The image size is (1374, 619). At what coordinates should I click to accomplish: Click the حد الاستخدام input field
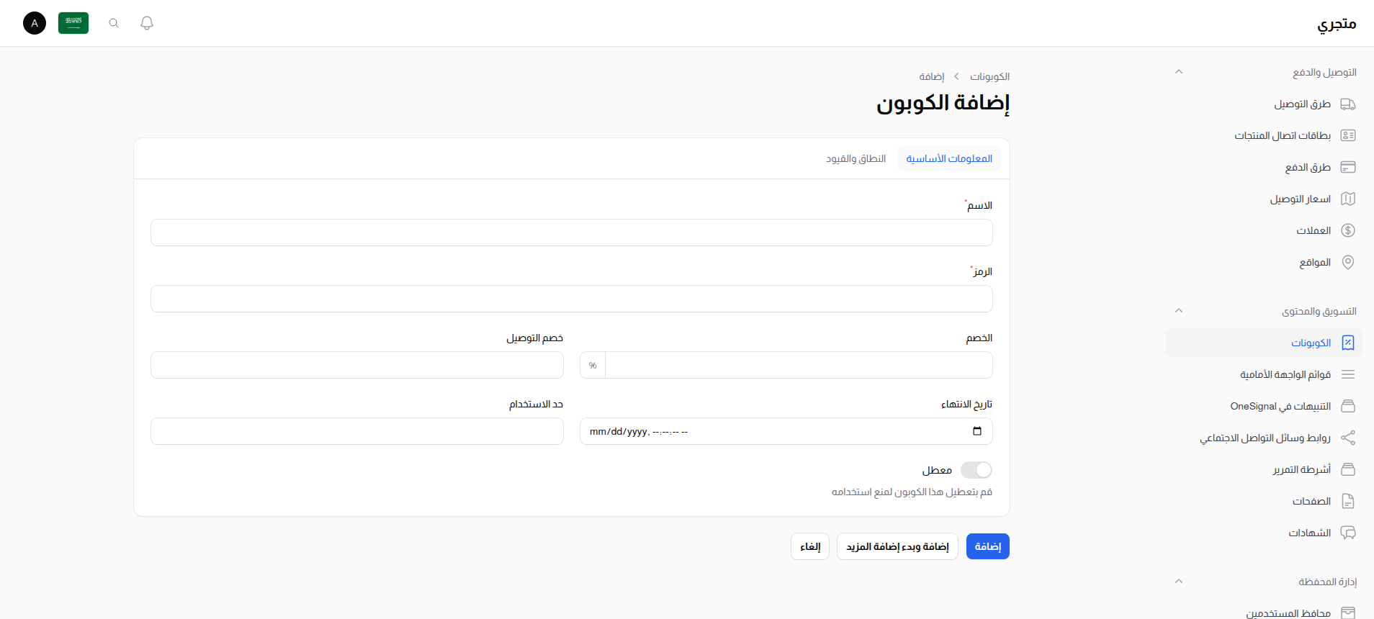click(356, 430)
